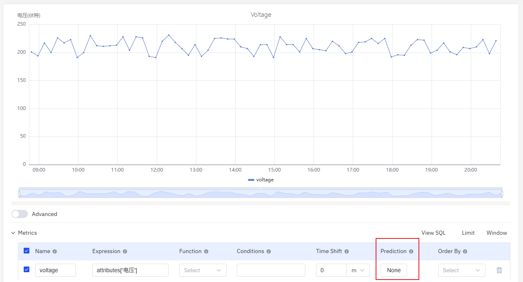523x282 pixels.
Task: Click the info icon next to Conditions
Action: 269,251
